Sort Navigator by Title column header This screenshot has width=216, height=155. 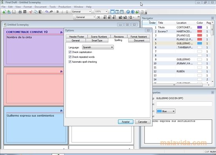click(x=167, y=23)
